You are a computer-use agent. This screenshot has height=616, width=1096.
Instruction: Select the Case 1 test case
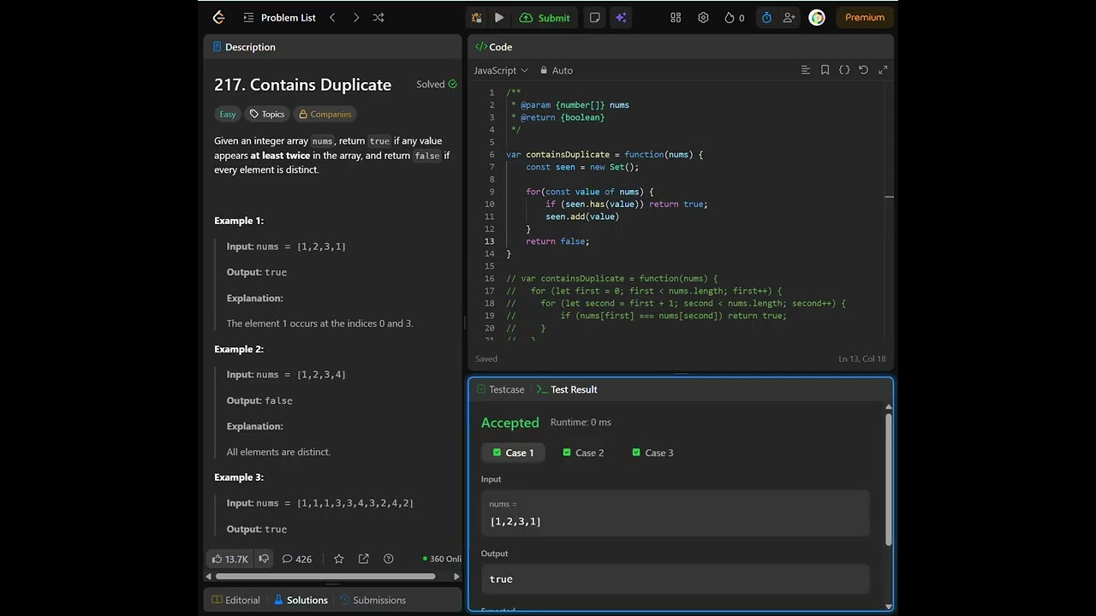[x=513, y=453]
